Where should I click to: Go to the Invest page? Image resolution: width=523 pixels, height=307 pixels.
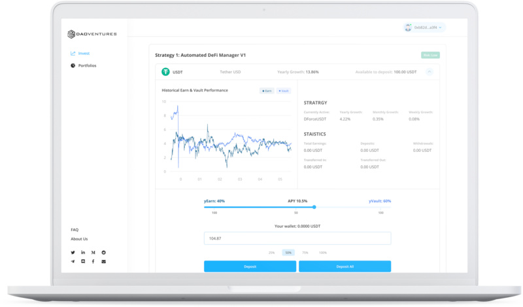point(83,54)
